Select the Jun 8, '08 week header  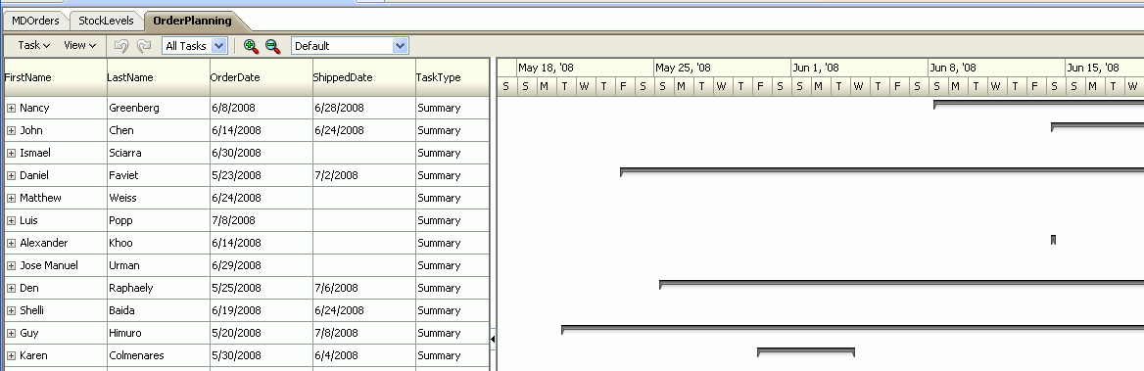(x=997, y=68)
